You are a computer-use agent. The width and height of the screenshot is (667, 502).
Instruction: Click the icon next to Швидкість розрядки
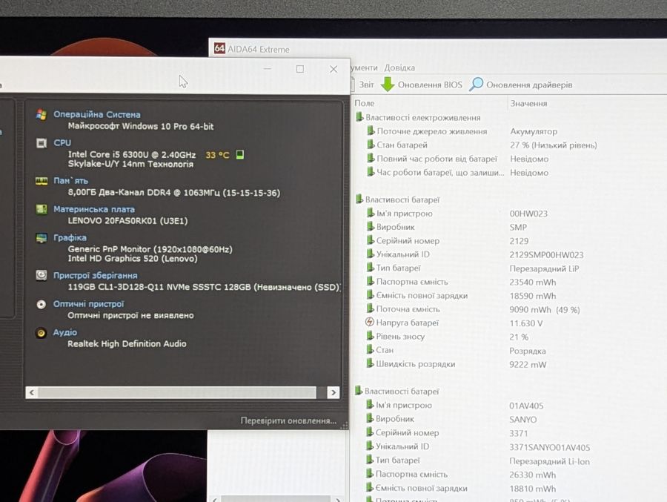pos(370,363)
